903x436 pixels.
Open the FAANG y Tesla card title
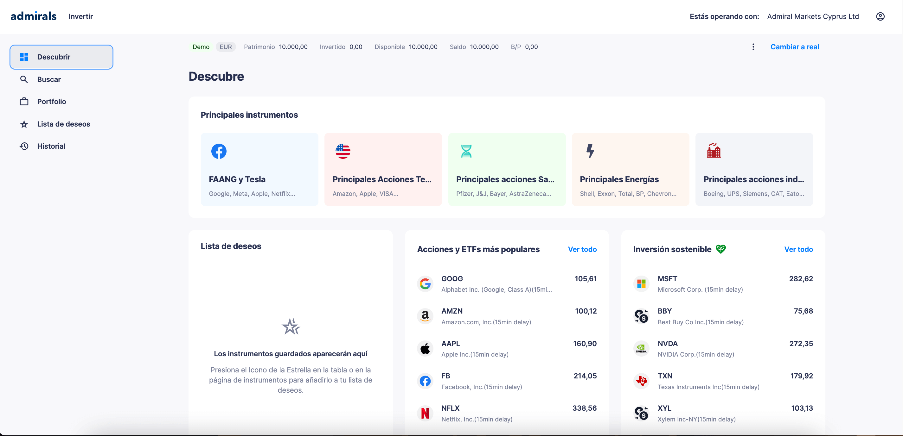[x=237, y=179]
